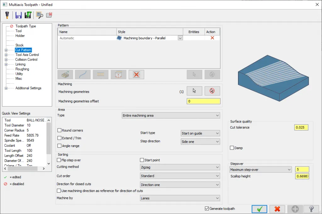Image resolution: width=322 pixels, height=214 pixels.
Task: Open the Cutting method Zigzag dropdown
Action: coord(180,167)
